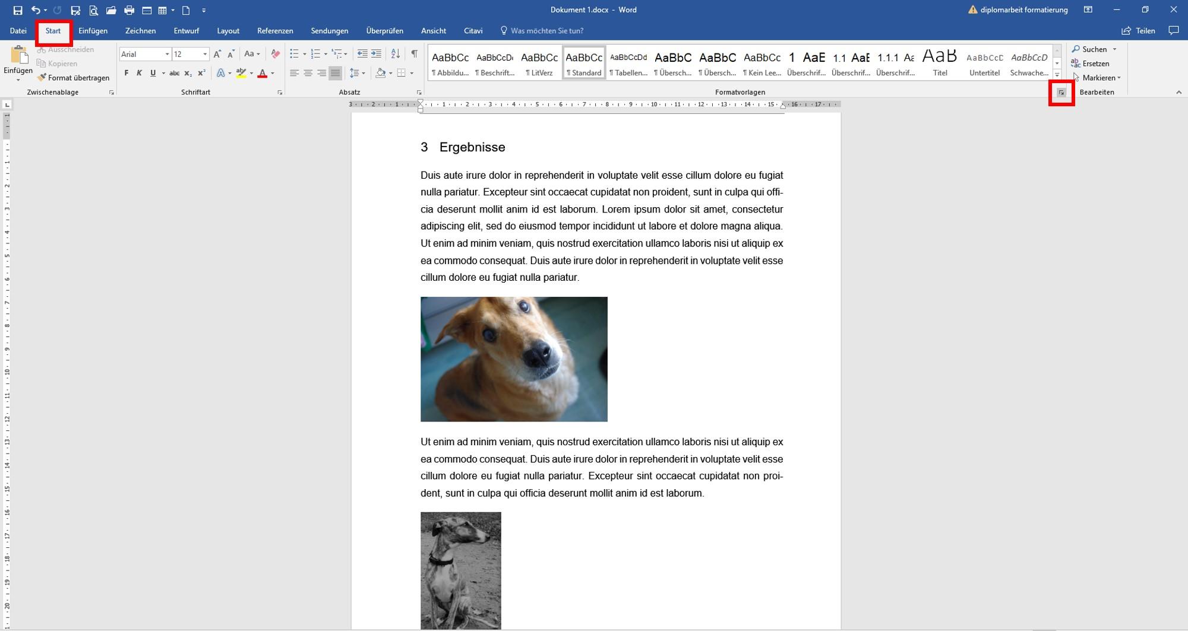Open the numbered list dropdown arrow
The height and width of the screenshot is (631, 1188).
point(326,54)
